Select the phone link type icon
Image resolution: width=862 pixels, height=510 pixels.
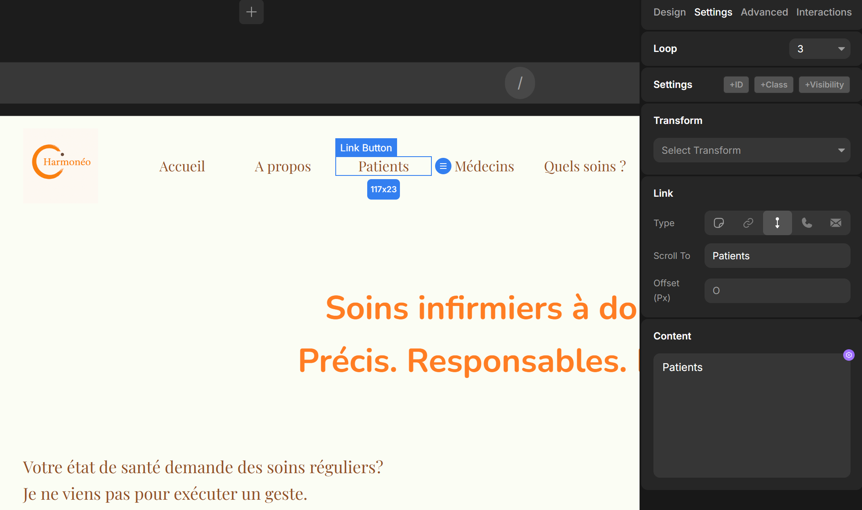(x=806, y=223)
